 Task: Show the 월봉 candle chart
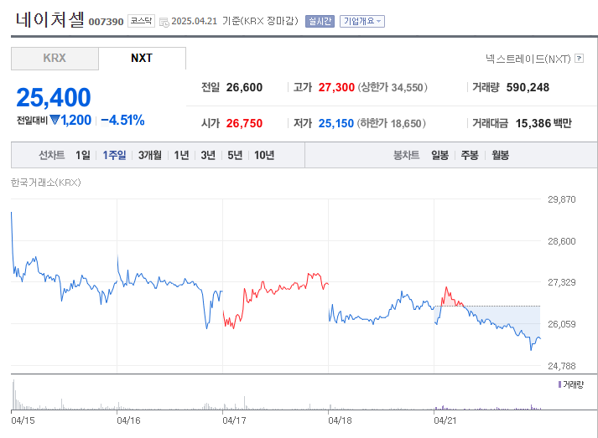pos(500,155)
